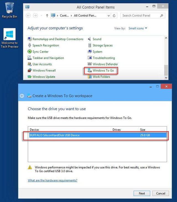Go back in the Control Panel window
Image resolution: width=177 pixels, height=202 pixels.
(x=28, y=15)
